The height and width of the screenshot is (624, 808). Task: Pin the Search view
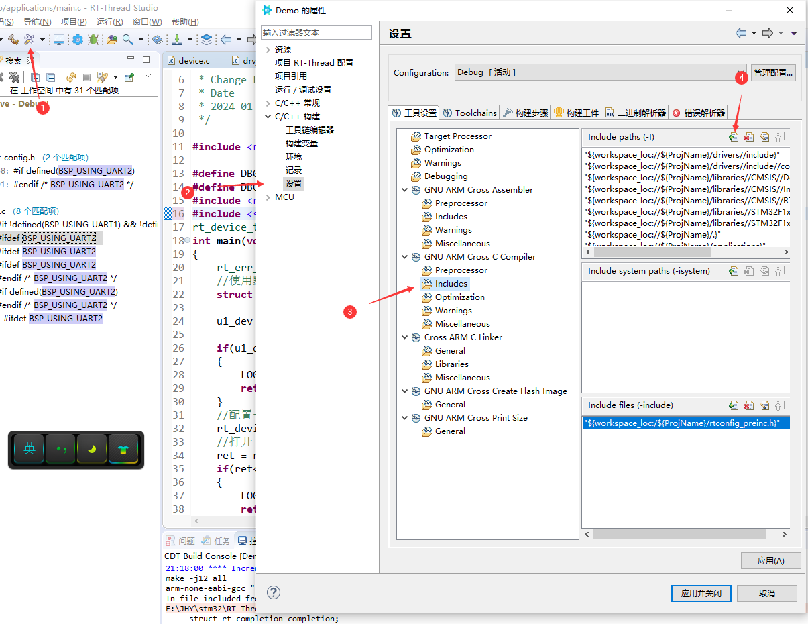coord(129,77)
